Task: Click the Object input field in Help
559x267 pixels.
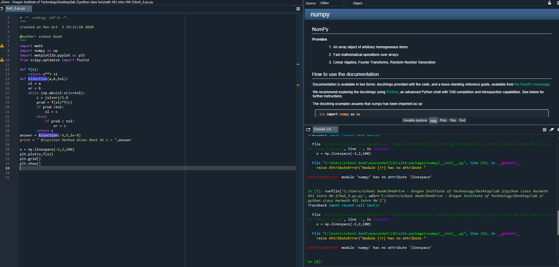Action: 455,3
